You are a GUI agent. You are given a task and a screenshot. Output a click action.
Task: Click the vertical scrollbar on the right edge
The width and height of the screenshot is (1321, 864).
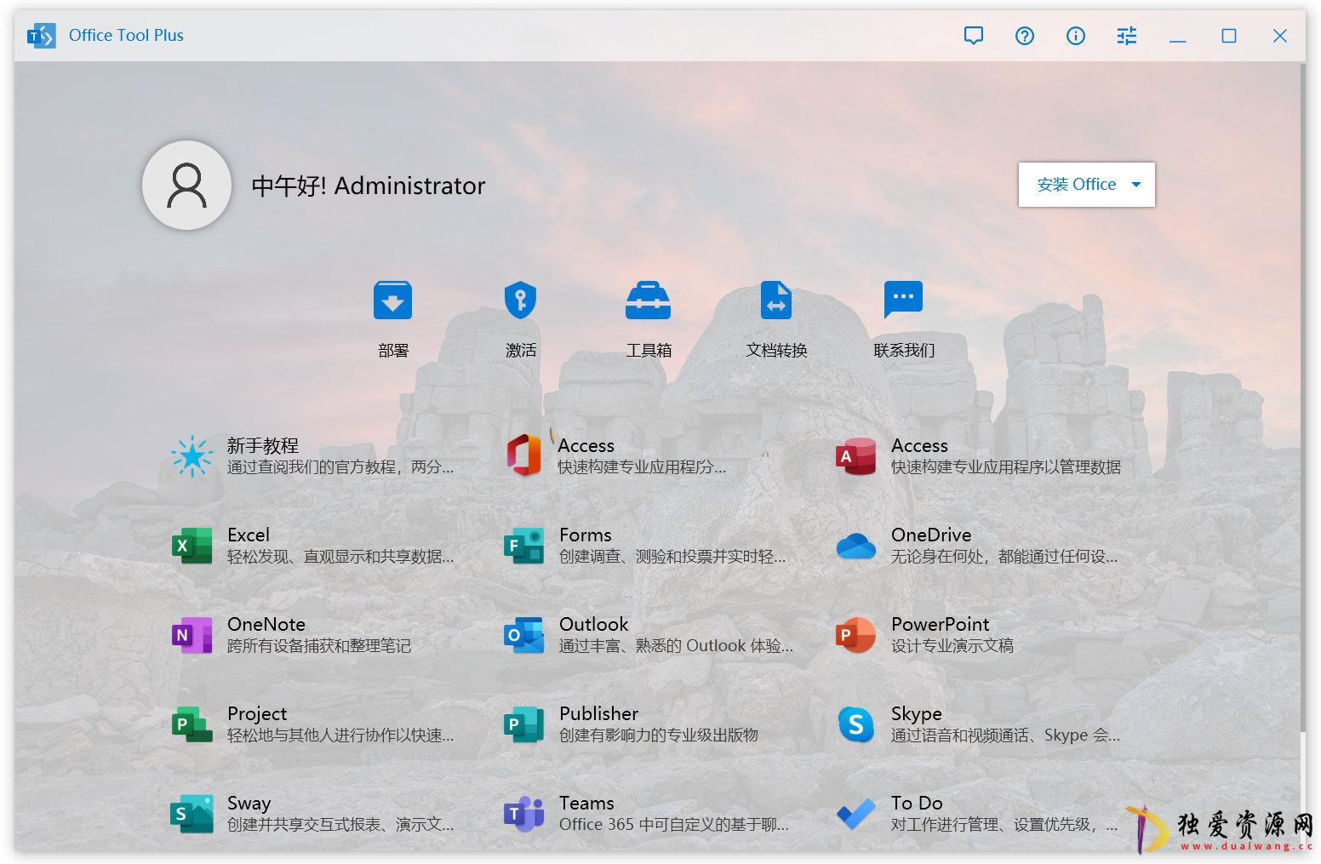point(1302,396)
